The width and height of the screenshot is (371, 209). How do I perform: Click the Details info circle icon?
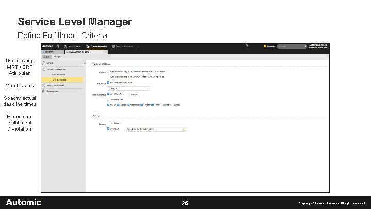(43, 63)
